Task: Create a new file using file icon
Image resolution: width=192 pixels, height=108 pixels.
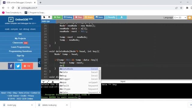Action: click(x=44, y=17)
